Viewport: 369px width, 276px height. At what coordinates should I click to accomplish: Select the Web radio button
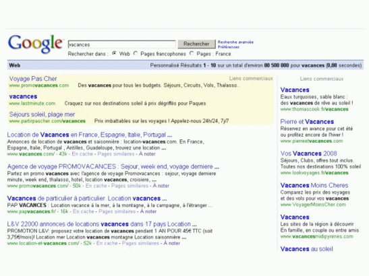tap(115, 53)
